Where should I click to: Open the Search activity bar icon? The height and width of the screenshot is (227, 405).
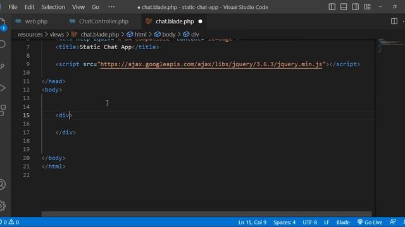click(x=3, y=44)
